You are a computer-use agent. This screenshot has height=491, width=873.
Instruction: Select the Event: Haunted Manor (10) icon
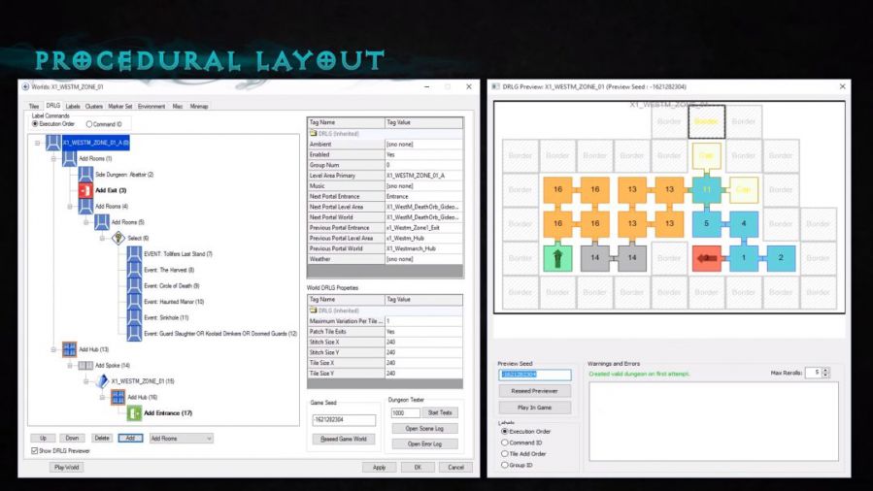pyautogui.click(x=134, y=302)
